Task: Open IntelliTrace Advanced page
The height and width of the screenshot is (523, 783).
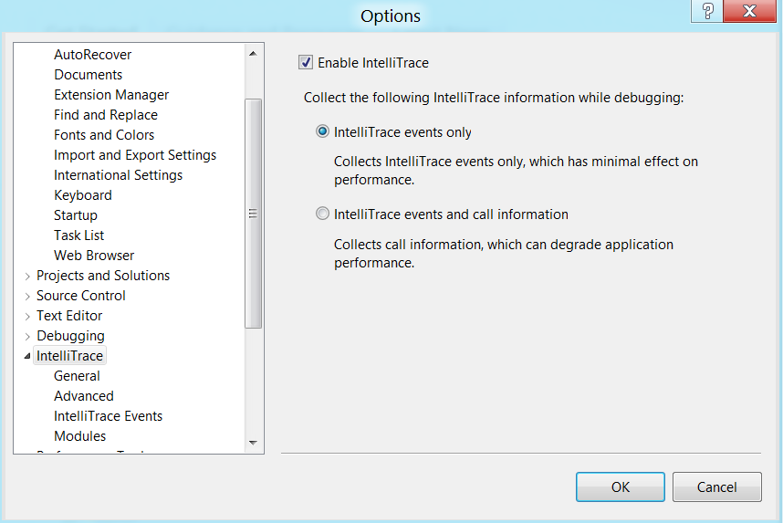Action: (84, 395)
